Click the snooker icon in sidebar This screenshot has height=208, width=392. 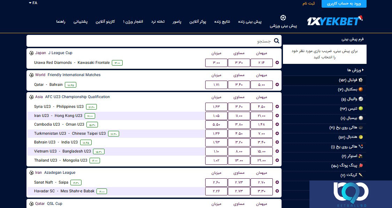[361, 156]
